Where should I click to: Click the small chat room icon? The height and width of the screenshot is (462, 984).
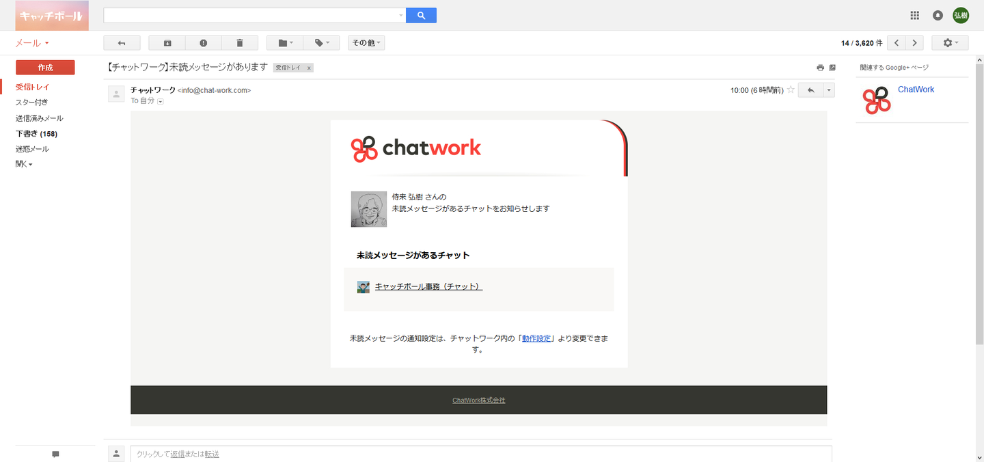pyautogui.click(x=364, y=287)
